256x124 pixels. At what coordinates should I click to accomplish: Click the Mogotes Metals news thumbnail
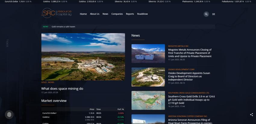[x=148, y=53]
